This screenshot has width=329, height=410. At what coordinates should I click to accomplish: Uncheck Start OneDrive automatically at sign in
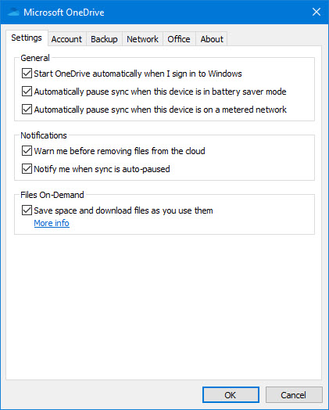[27, 74]
